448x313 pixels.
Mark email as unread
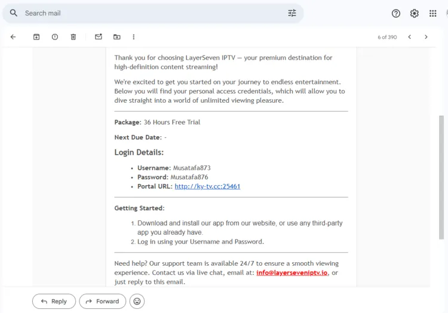coord(99,37)
